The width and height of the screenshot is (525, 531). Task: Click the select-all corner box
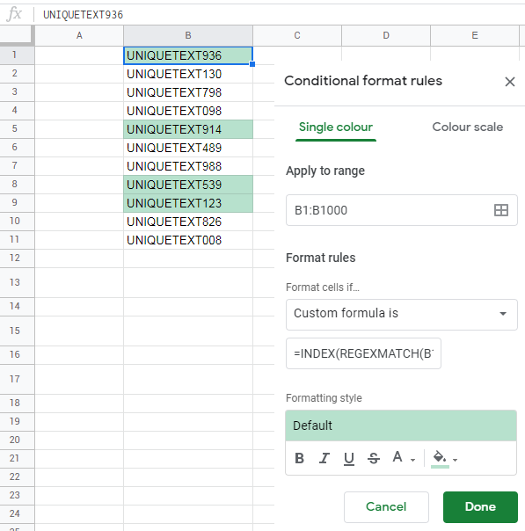coord(17,35)
